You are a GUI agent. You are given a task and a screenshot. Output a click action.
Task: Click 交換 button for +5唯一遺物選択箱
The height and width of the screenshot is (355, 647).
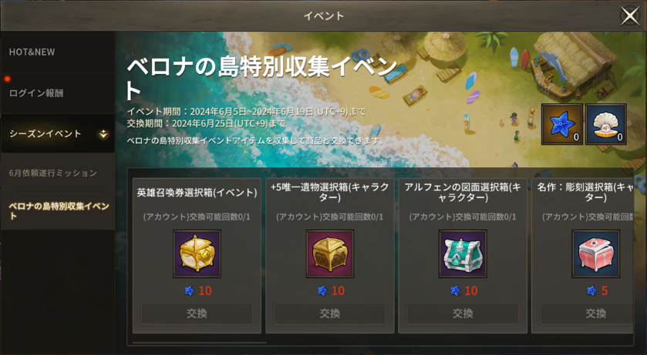click(330, 314)
